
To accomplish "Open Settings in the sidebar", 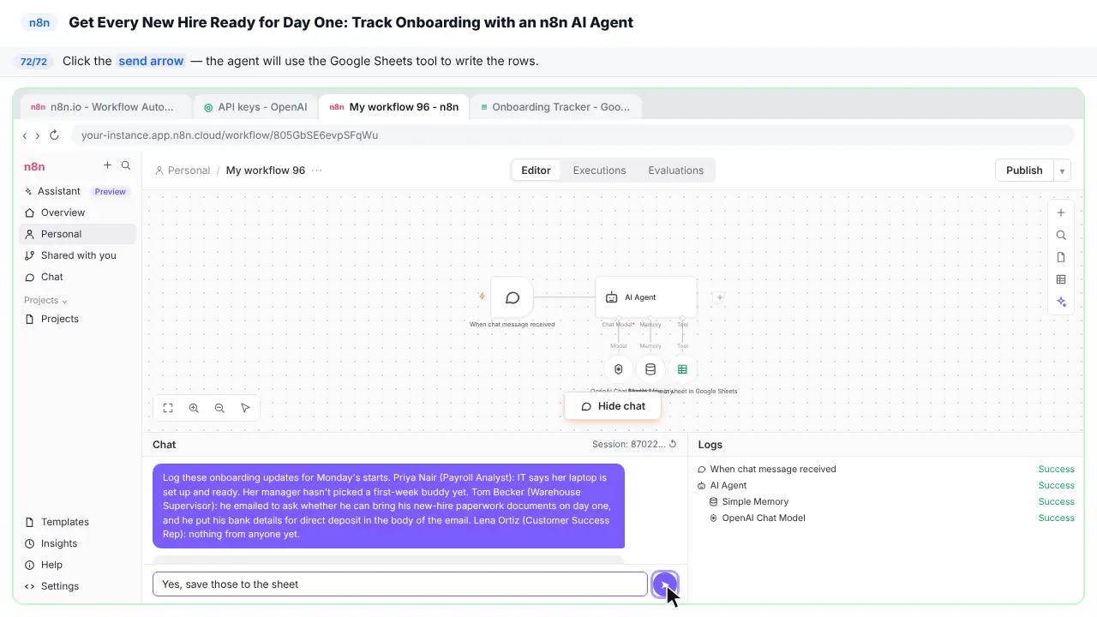I will coord(77,586).
